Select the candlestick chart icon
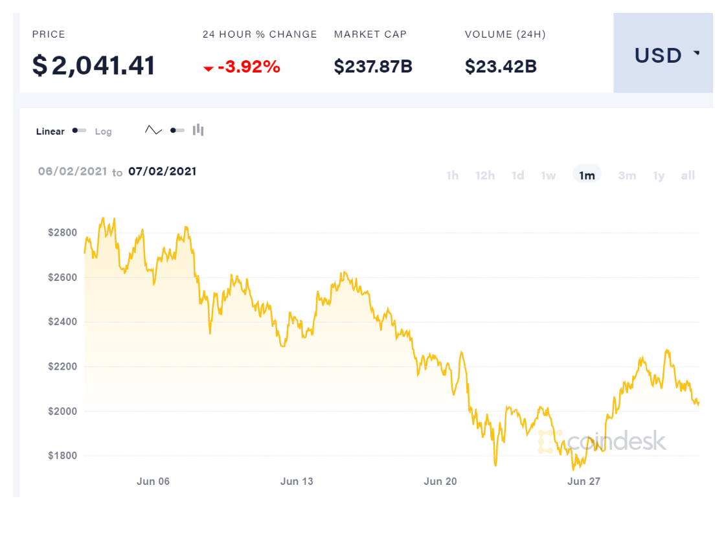The height and width of the screenshot is (536, 726). click(x=198, y=130)
